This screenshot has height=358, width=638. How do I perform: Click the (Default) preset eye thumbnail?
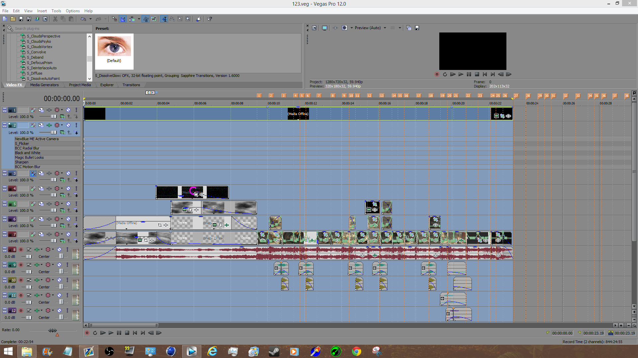(x=114, y=46)
